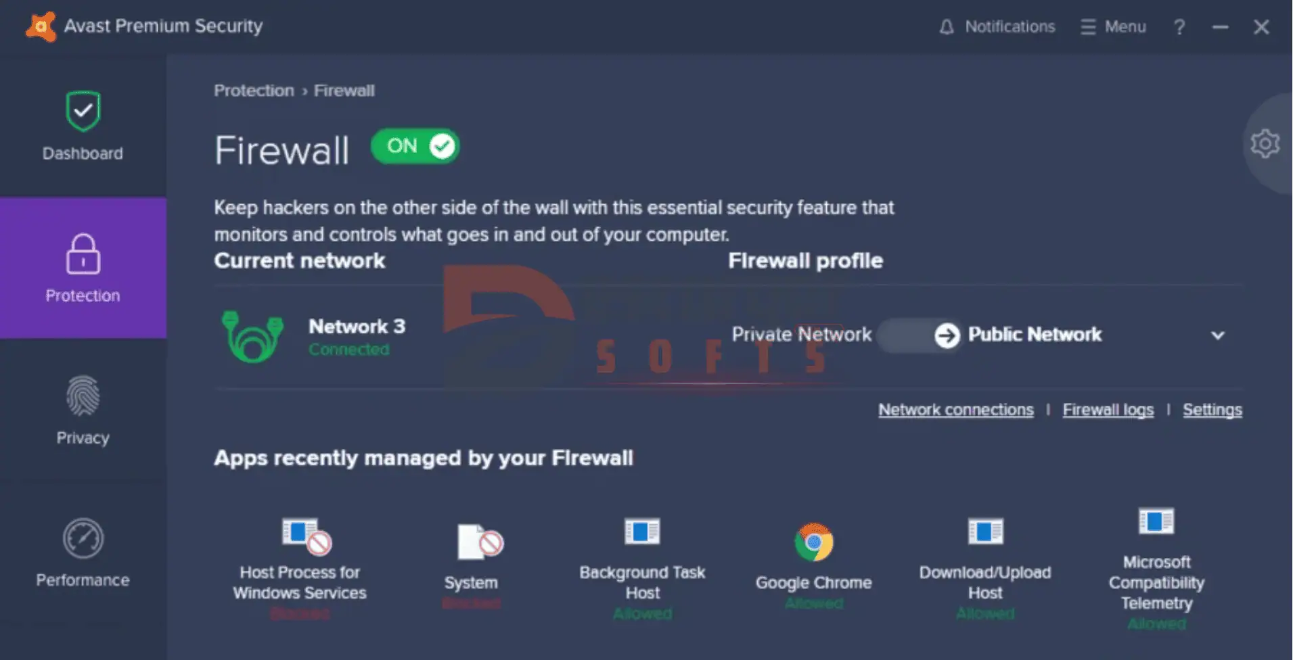
Task: Switch the profile toggle between Private and Public
Action: (919, 335)
